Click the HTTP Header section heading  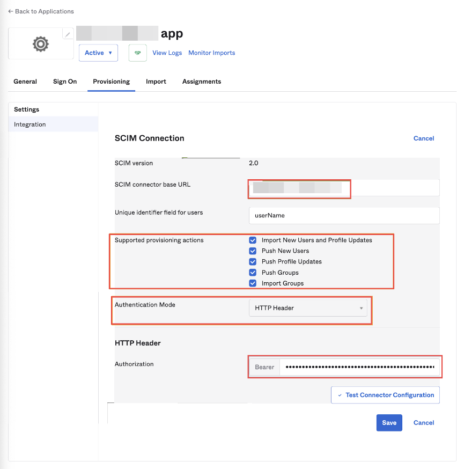pos(137,343)
